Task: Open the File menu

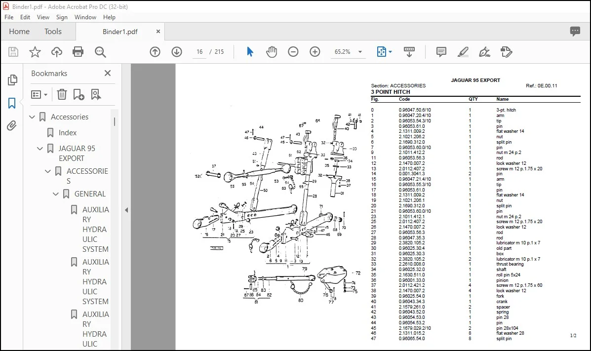Action: (x=9, y=17)
